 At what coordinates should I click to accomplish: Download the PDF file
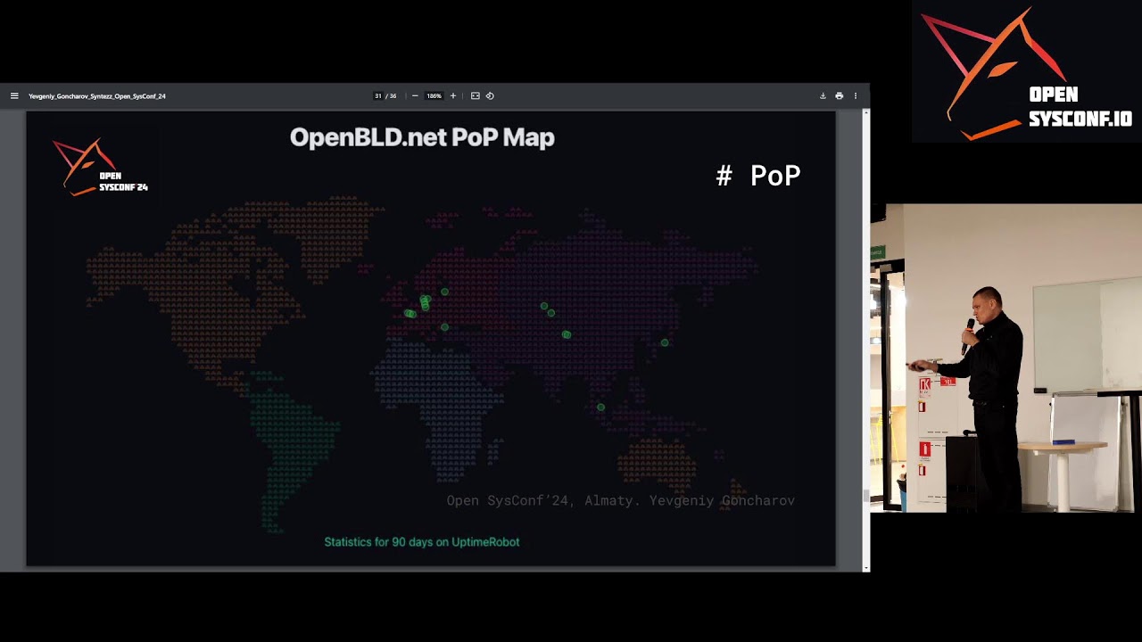coord(823,95)
